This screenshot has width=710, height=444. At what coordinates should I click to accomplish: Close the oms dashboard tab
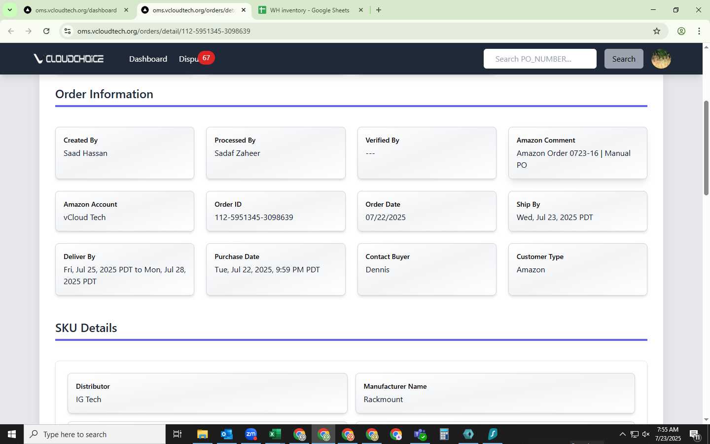pyautogui.click(x=126, y=10)
